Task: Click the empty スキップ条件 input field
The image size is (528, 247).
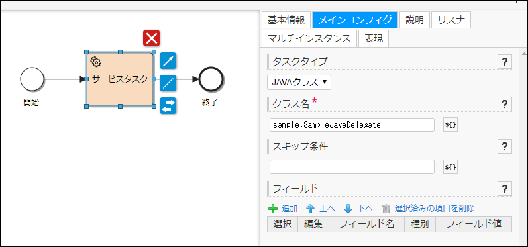Action: click(x=352, y=168)
